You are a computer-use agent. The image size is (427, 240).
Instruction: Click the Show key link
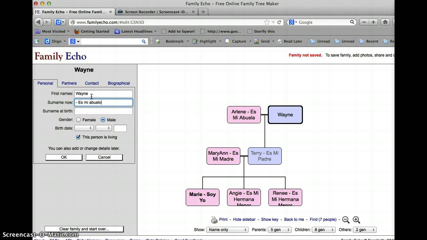(x=270, y=219)
